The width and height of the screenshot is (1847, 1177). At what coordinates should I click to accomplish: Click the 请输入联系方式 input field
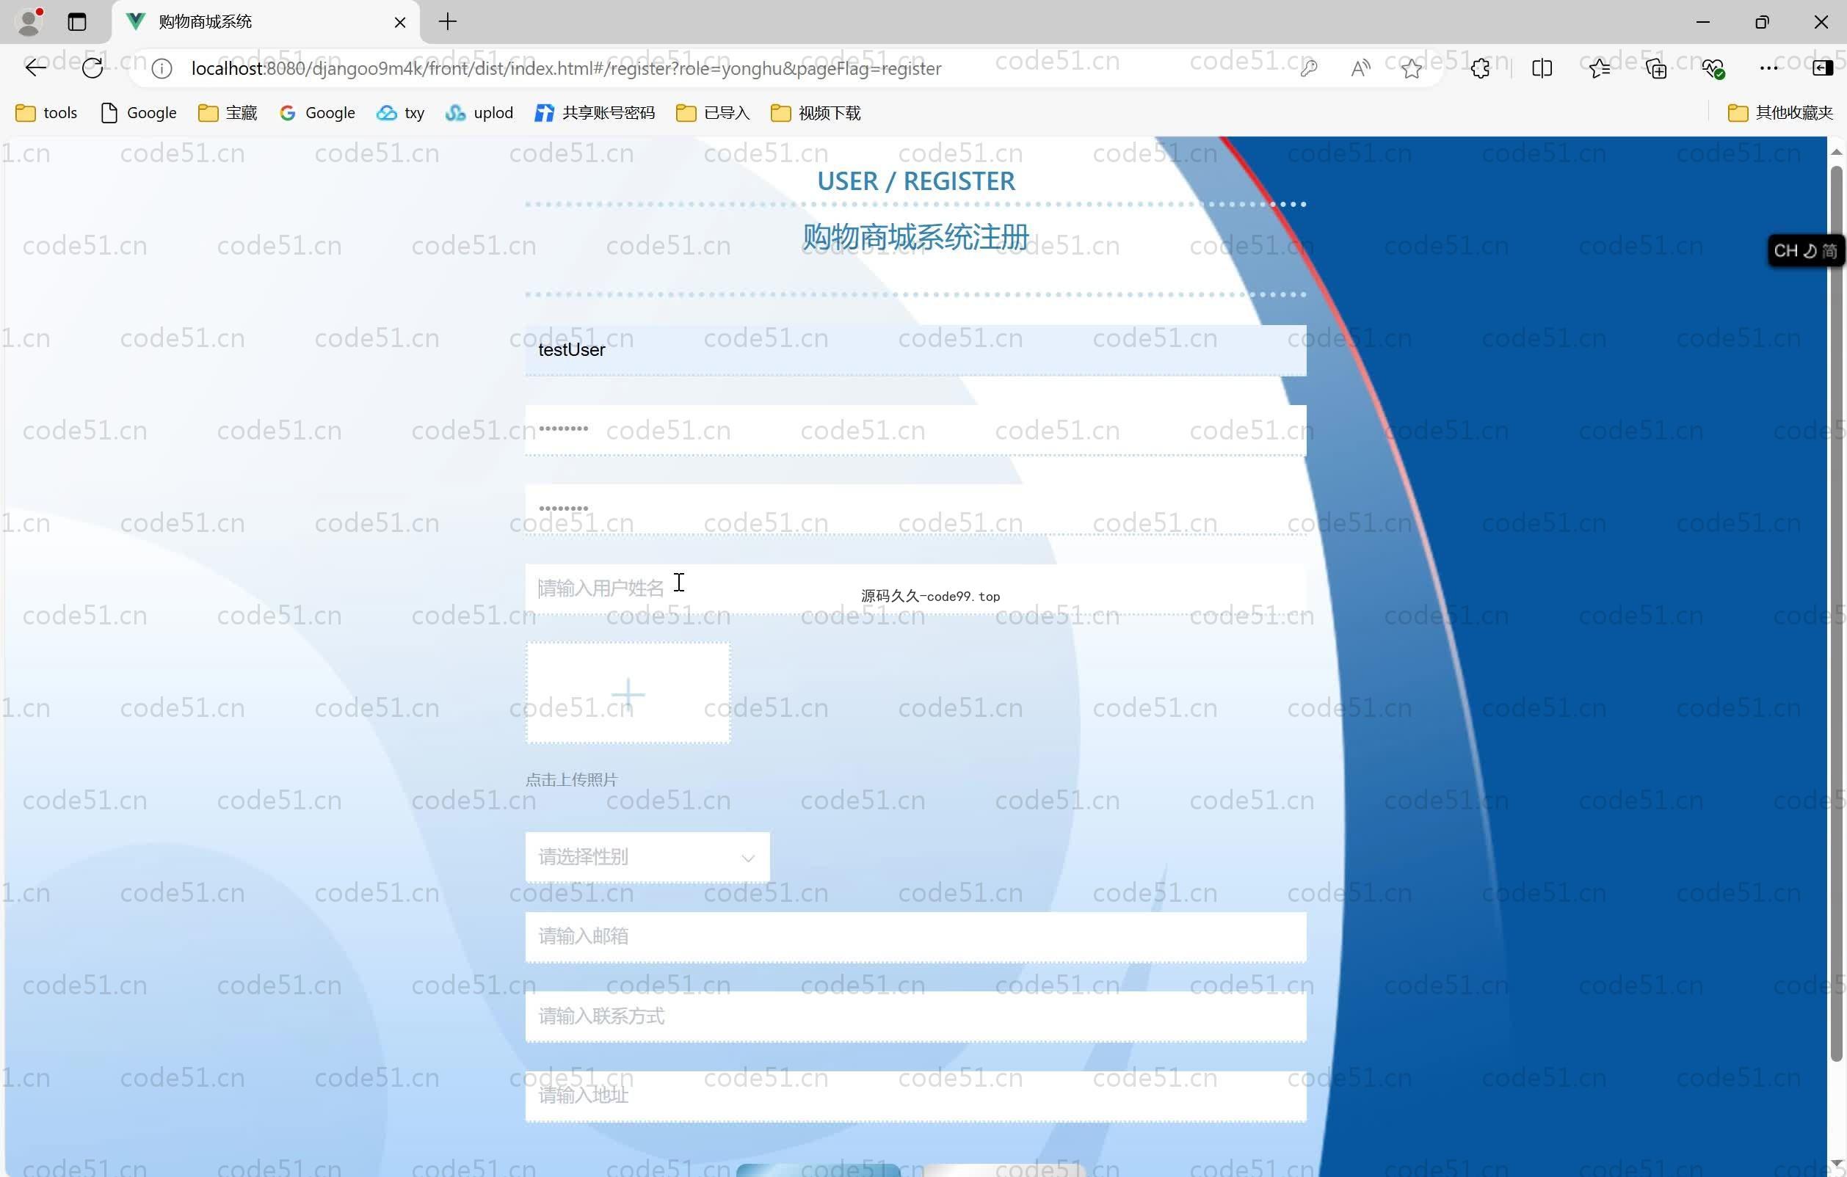click(915, 1016)
